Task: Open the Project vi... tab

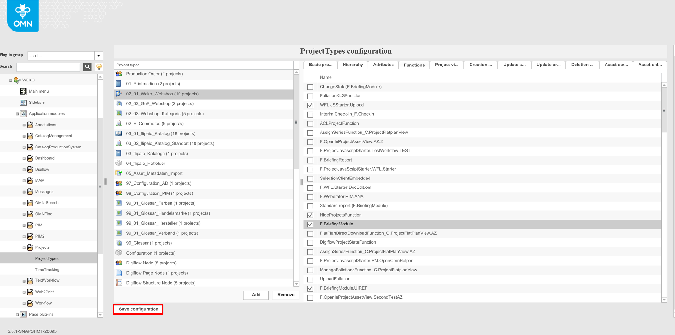Action: coord(447,65)
